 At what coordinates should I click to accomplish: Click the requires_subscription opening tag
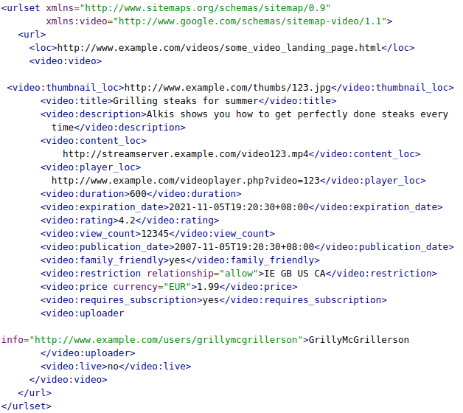122,300
